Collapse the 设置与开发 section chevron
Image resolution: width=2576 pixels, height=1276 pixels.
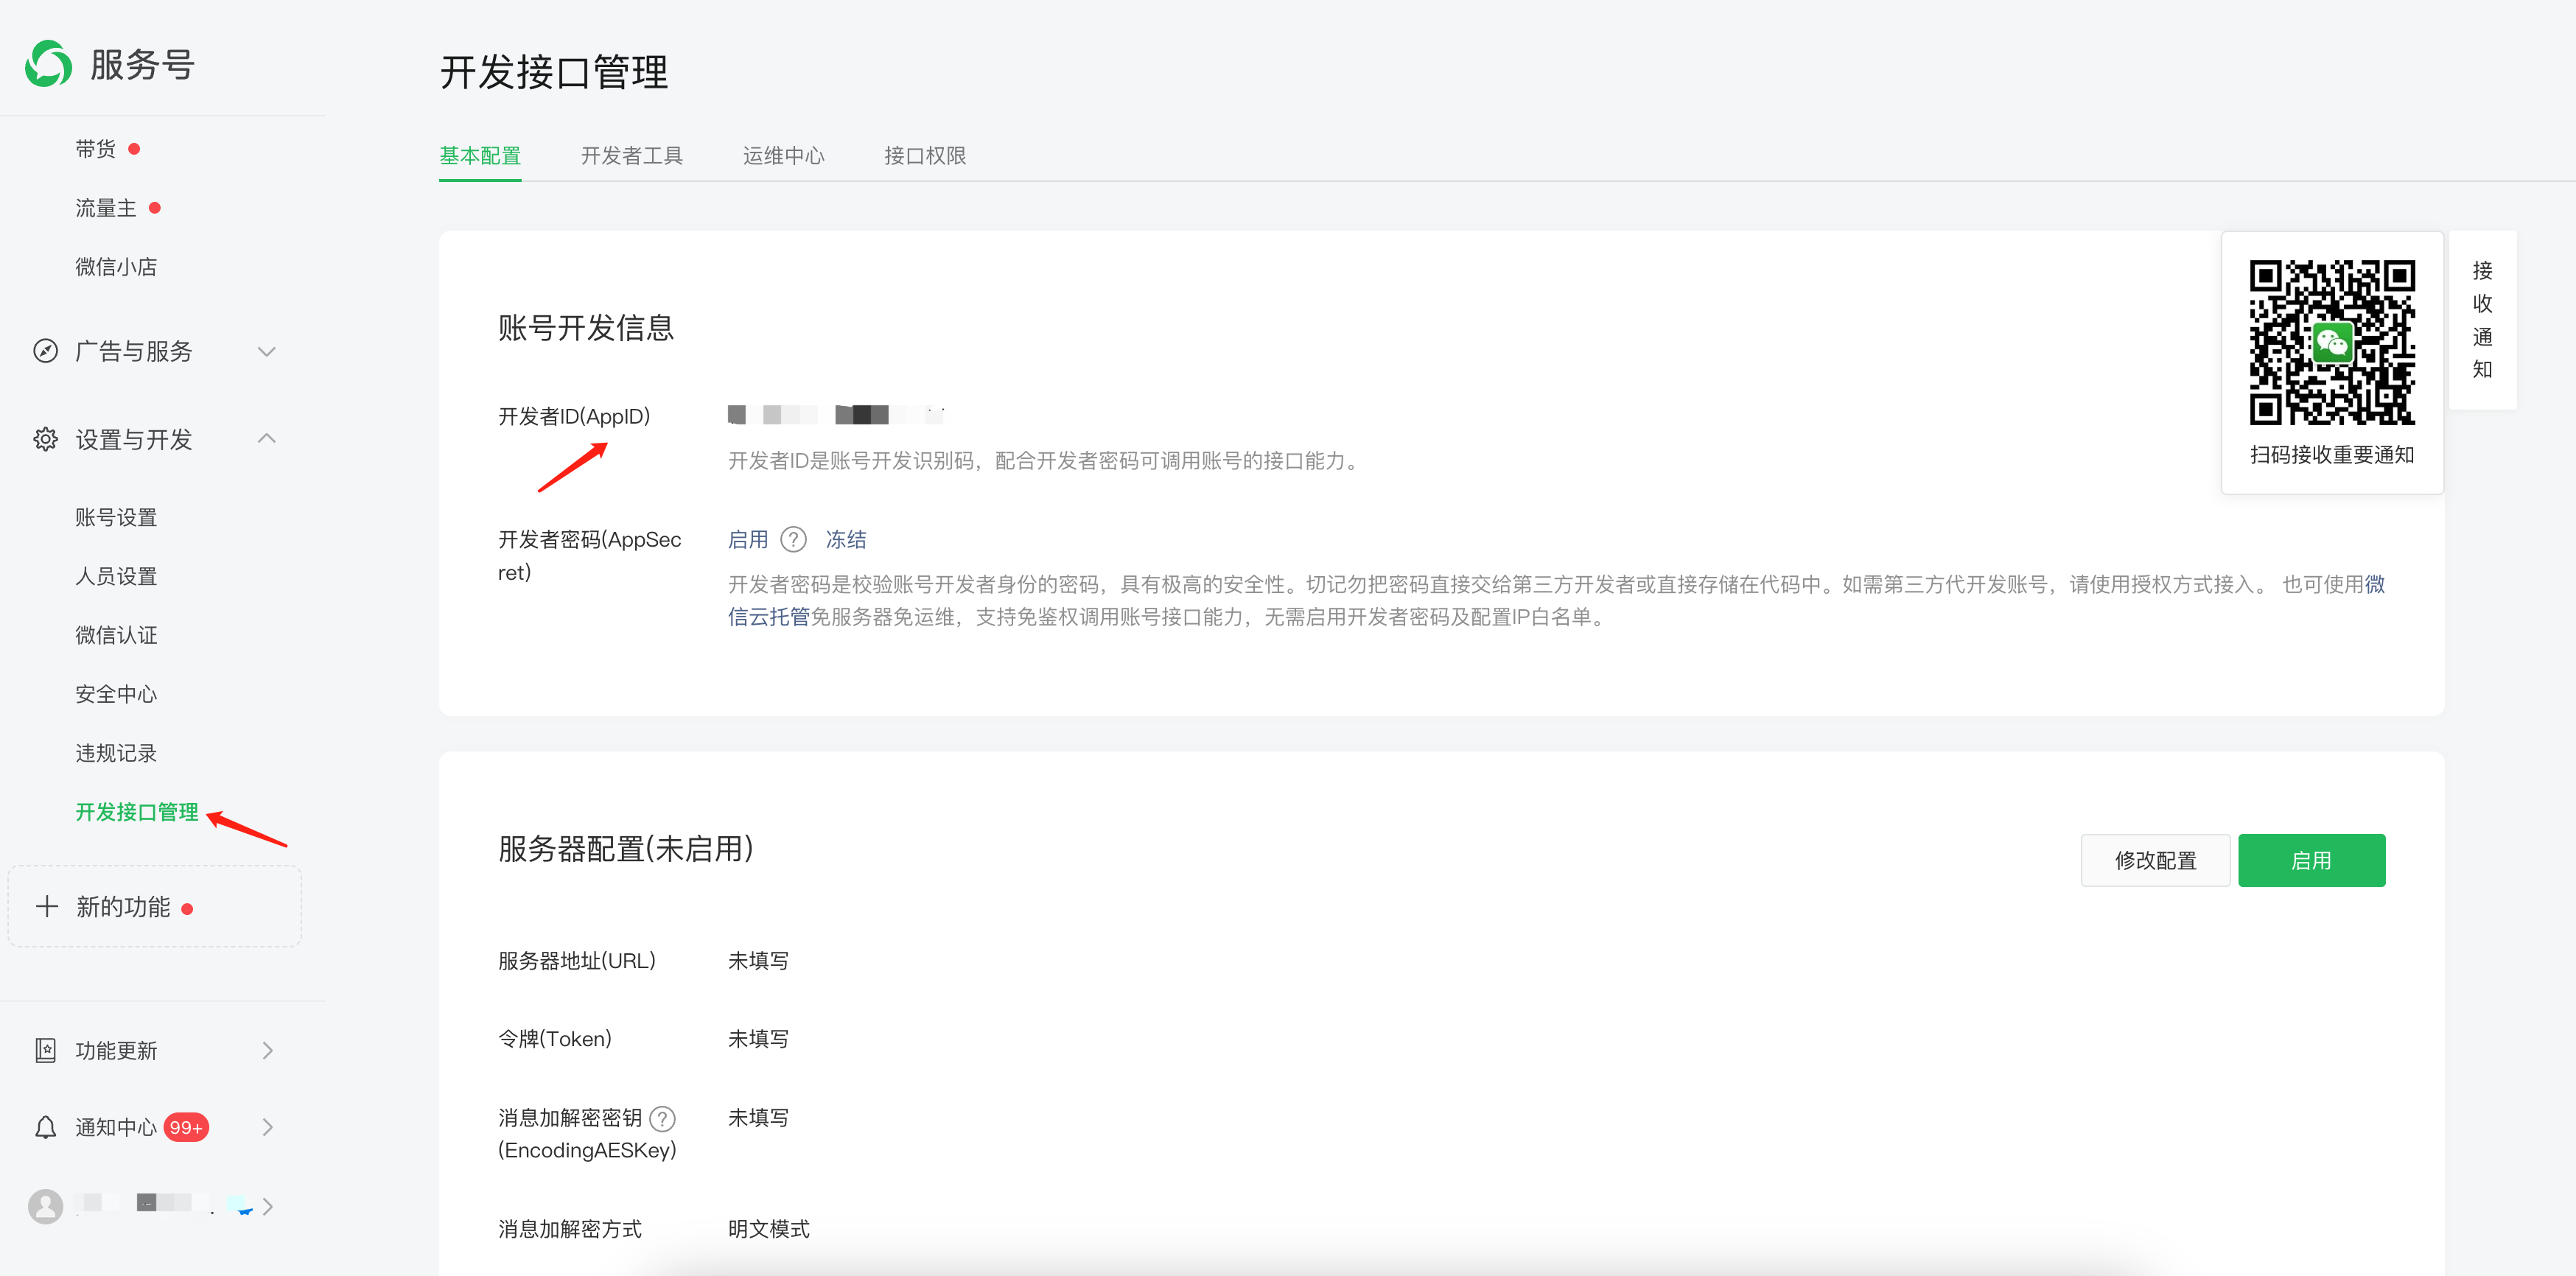(266, 439)
